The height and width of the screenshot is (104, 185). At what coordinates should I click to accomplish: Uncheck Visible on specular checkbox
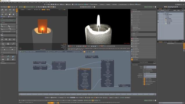tap(144, 80)
